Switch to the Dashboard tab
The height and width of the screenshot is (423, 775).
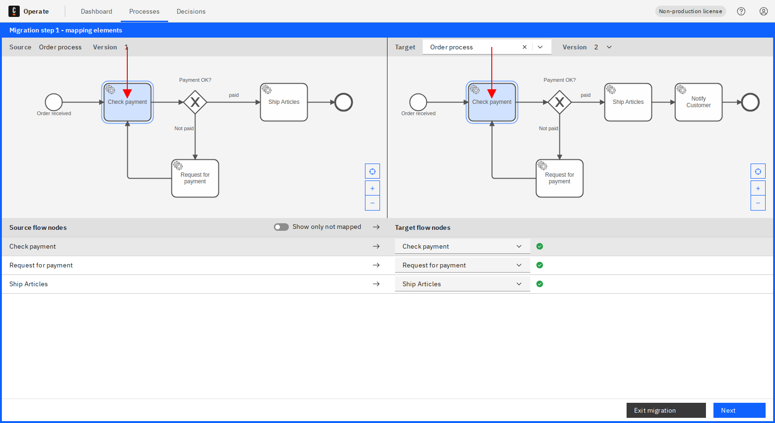click(x=96, y=11)
